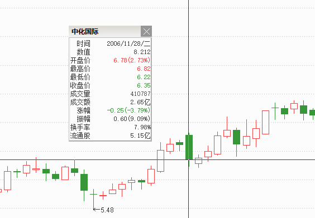Select the 开盘价 value 6.78(2.73%)
The image size is (315, 218).
tap(132, 60)
